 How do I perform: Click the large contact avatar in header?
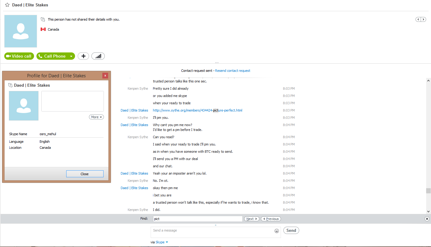pos(21,31)
